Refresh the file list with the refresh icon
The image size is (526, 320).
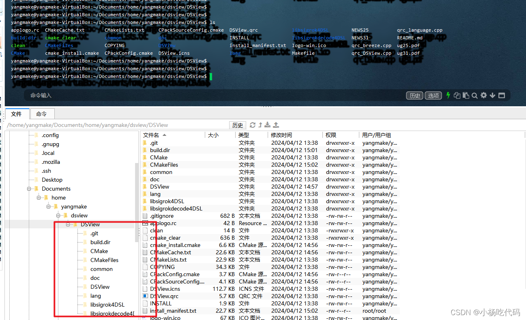[x=253, y=125]
